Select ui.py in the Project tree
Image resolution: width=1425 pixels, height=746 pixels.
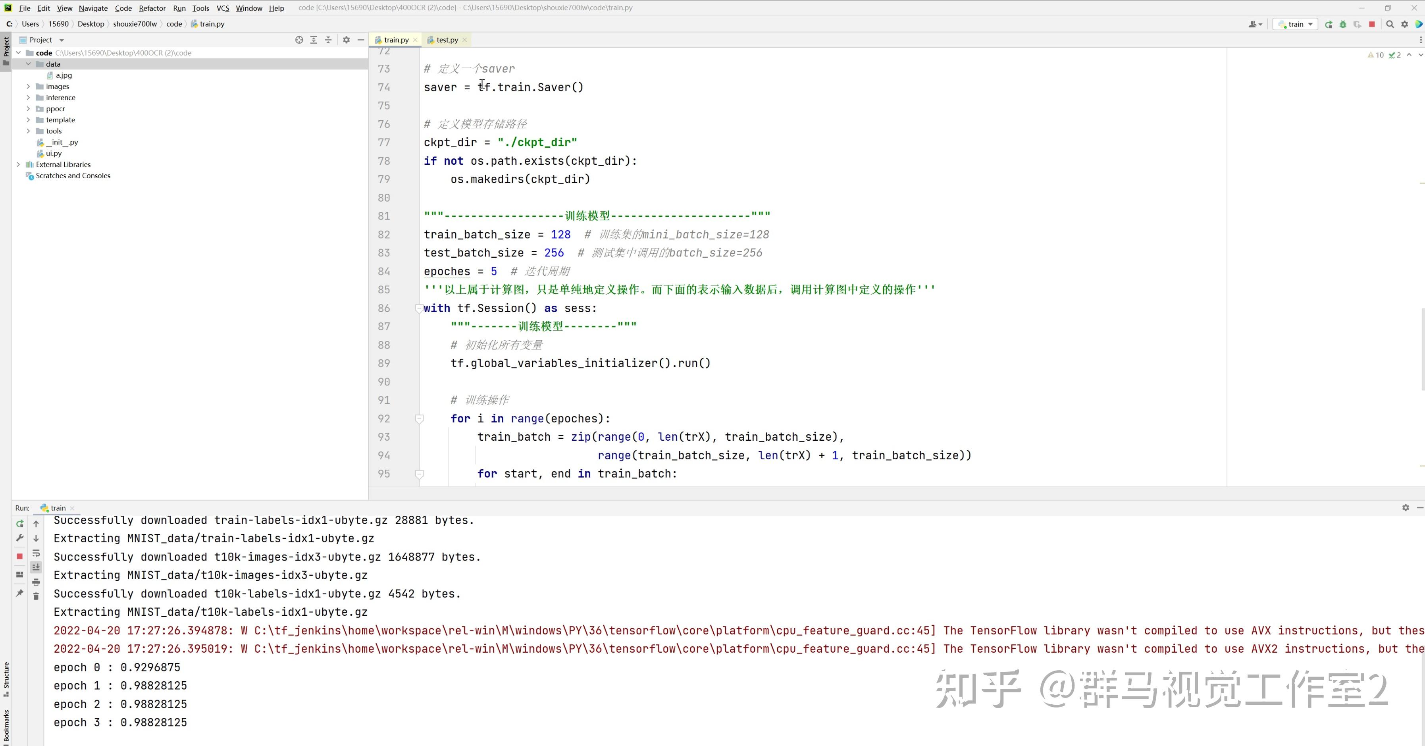click(x=53, y=153)
